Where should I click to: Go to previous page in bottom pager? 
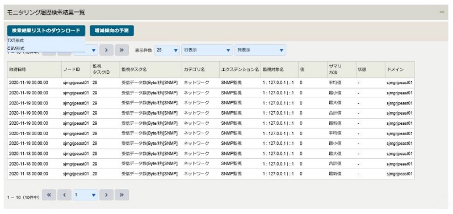64,195
